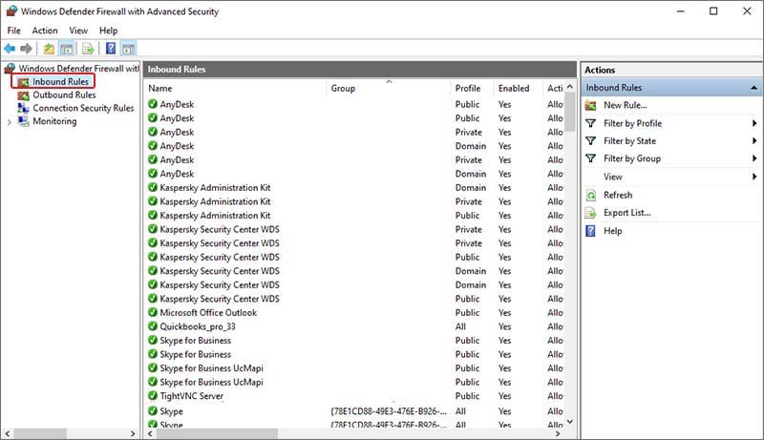Toggle the Show/Hide Console Tree icon
Image resolution: width=764 pixels, height=440 pixels.
(x=66, y=49)
